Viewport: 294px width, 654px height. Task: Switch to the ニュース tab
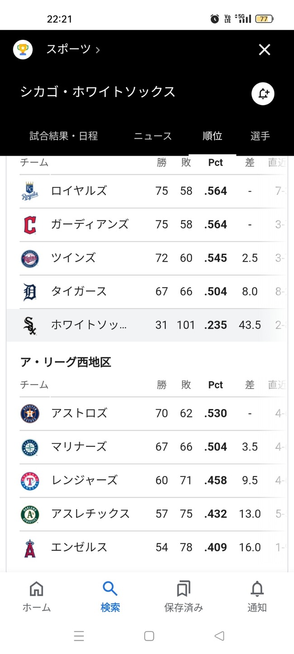pos(153,136)
